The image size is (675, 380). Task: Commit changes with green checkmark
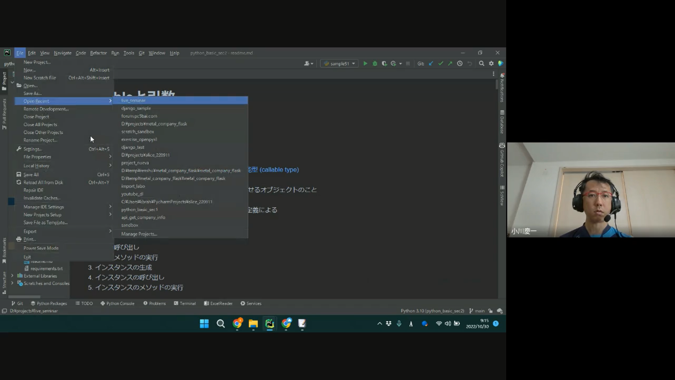(x=441, y=63)
